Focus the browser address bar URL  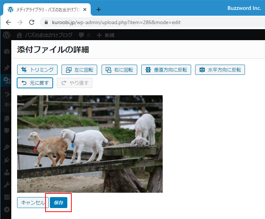tap(116, 22)
